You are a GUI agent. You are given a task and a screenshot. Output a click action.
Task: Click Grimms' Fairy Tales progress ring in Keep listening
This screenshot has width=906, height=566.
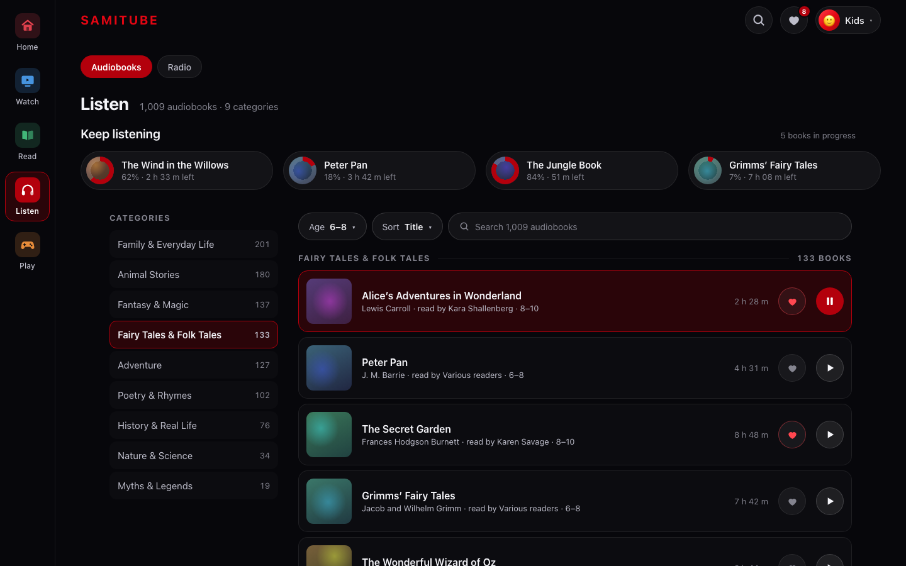(x=708, y=170)
